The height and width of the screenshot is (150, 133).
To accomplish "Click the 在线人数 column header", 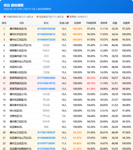I will point(64,23).
